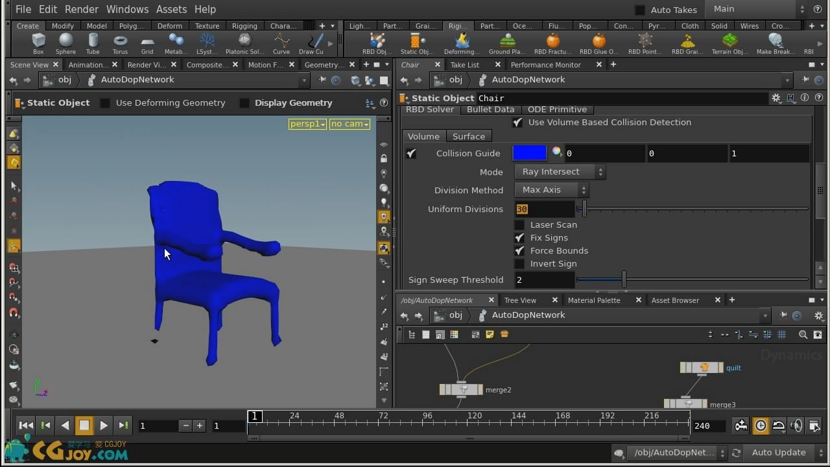Click the RBD Object shelf tool
830x467 pixels.
[x=377, y=43]
